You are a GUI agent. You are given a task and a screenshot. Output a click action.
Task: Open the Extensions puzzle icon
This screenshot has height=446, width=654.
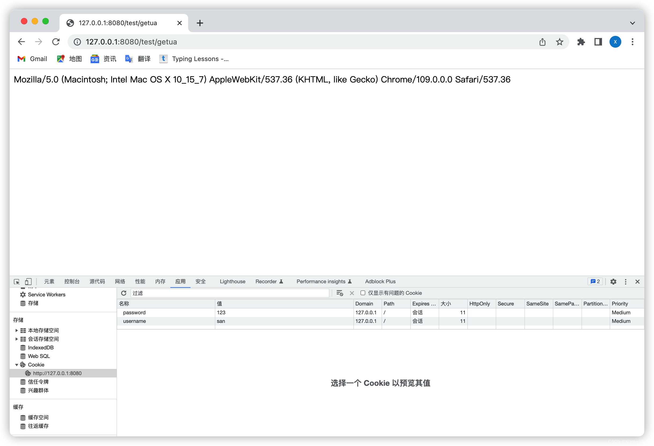pyautogui.click(x=581, y=42)
